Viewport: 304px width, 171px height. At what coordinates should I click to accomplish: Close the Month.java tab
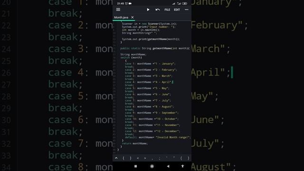coord(133,17)
